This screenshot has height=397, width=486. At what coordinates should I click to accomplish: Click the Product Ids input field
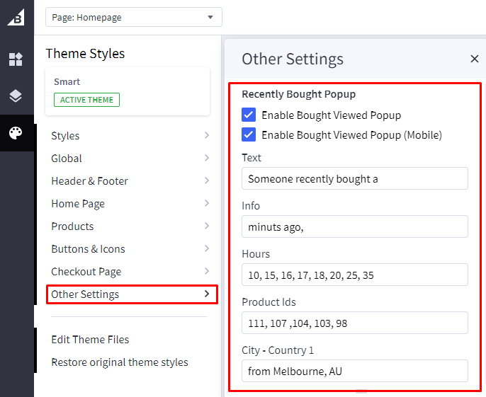354,323
